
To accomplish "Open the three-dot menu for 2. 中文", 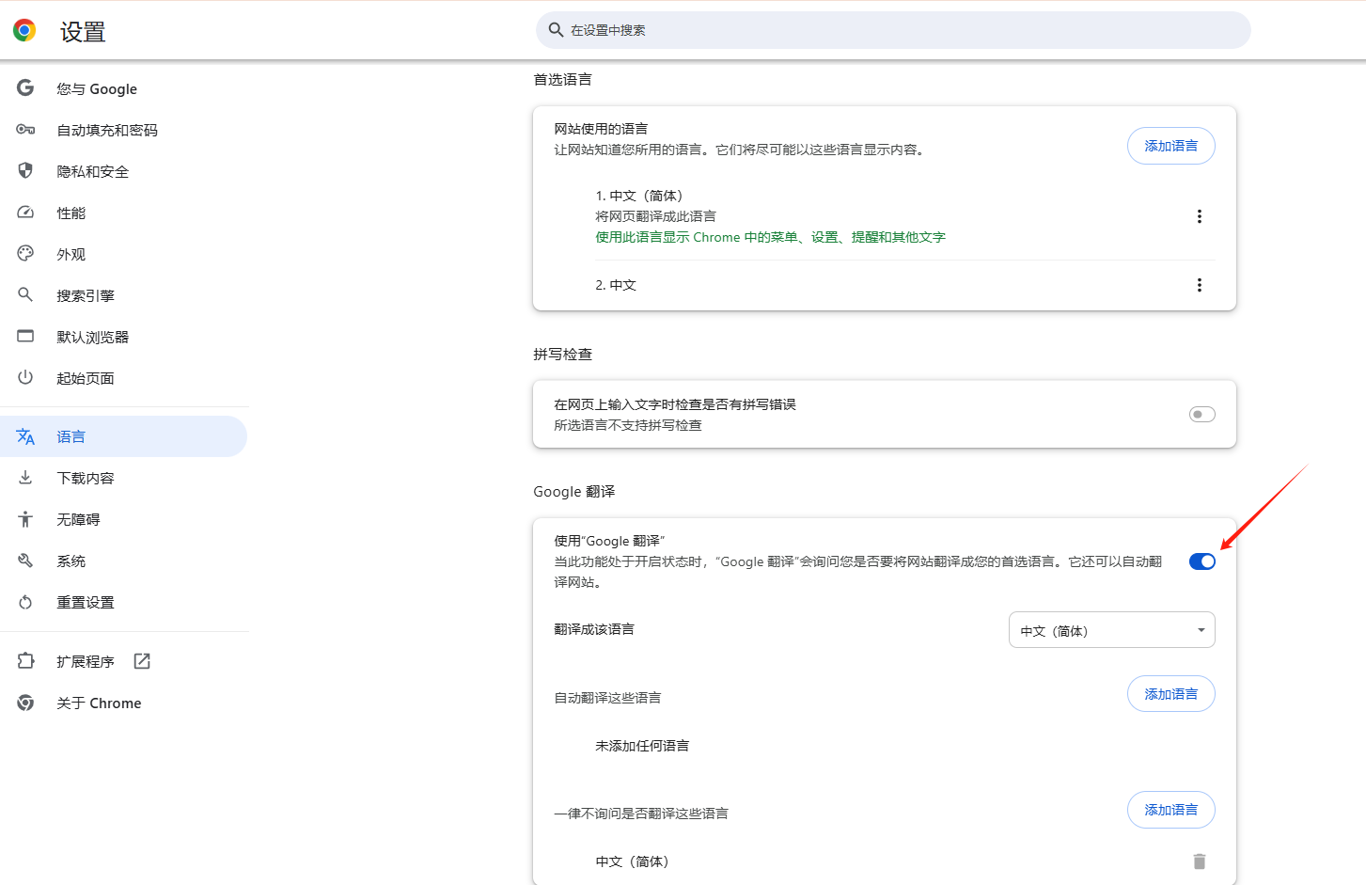I will pos(1199,285).
